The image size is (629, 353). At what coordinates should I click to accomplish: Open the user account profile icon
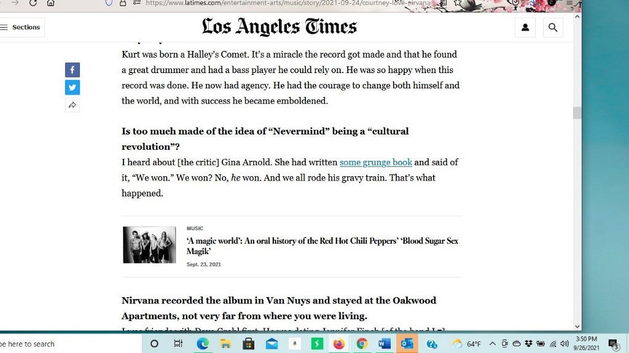click(525, 28)
